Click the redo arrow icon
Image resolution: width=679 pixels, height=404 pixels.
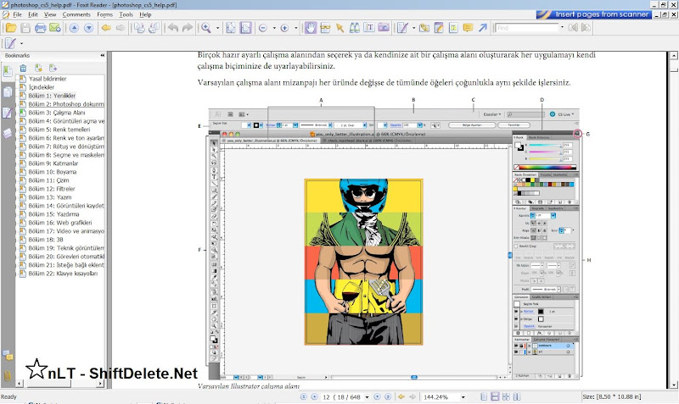tap(188, 28)
